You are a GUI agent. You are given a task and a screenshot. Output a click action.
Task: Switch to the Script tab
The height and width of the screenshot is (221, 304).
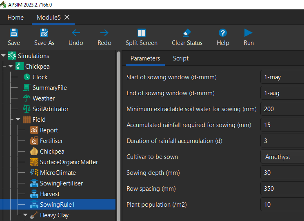pyautogui.click(x=181, y=58)
